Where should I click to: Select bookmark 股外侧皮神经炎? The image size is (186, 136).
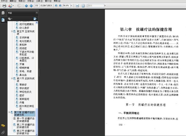point(27,107)
